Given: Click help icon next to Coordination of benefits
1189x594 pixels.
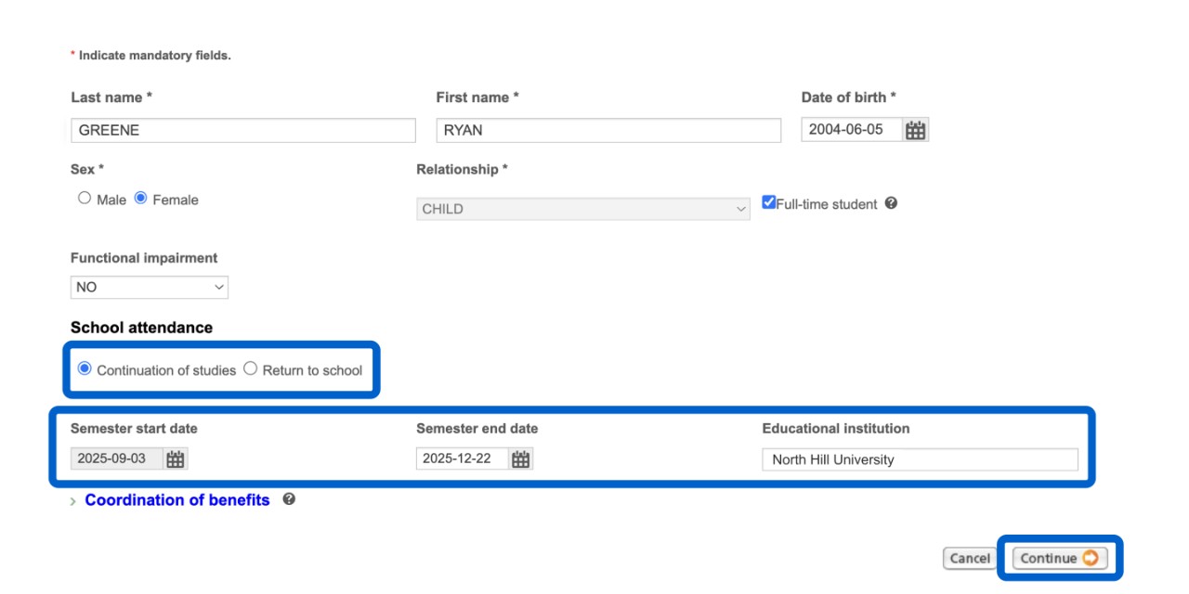Looking at the screenshot, I should click(x=289, y=499).
